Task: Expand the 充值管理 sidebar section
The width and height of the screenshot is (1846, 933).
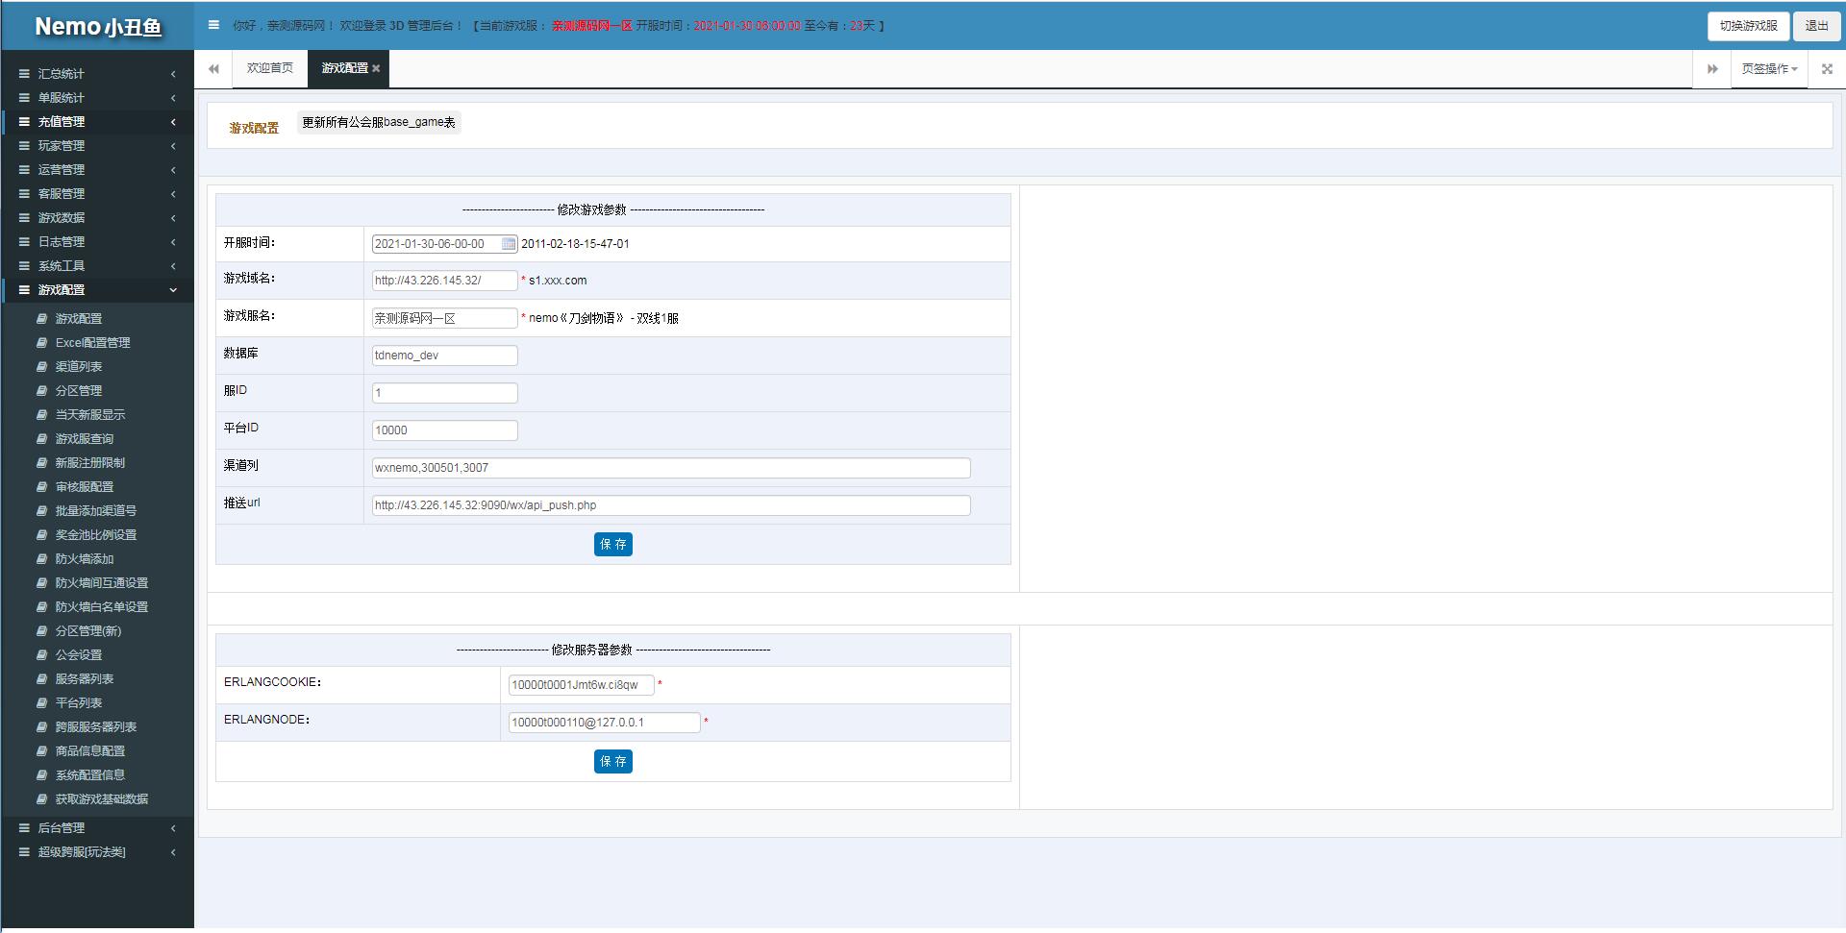Action: click(x=62, y=122)
